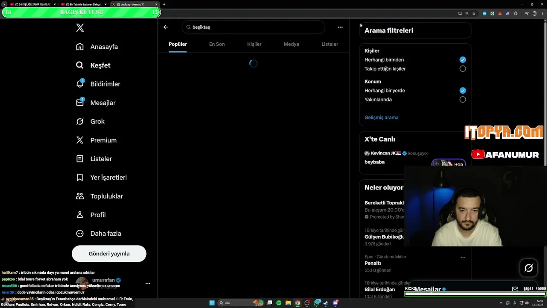
Task: Click the Grok slashed-circle icon
Action: pos(80,121)
